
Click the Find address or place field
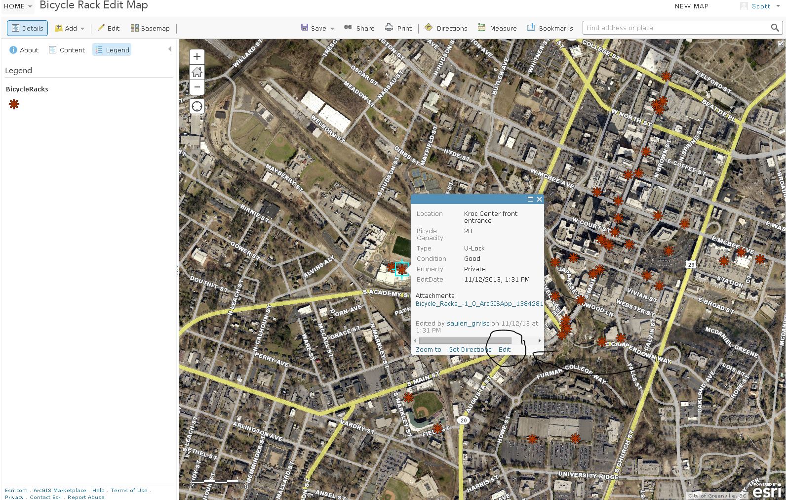click(x=675, y=28)
